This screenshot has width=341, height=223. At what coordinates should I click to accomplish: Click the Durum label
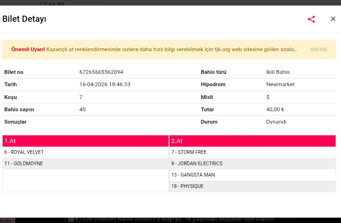point(209,122)
